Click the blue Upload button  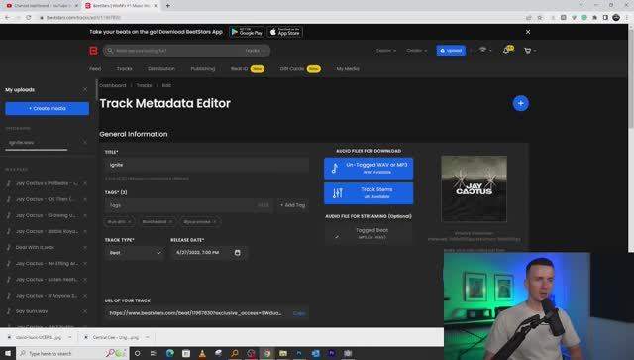click(451, 51)
